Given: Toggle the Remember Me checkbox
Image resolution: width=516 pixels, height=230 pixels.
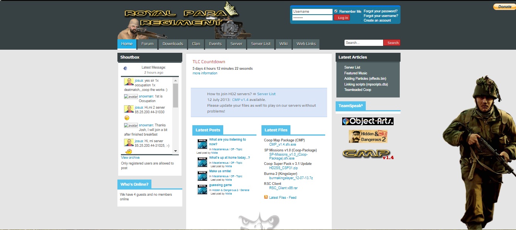Looking at the screenshot, I should [x=336, y=11].
